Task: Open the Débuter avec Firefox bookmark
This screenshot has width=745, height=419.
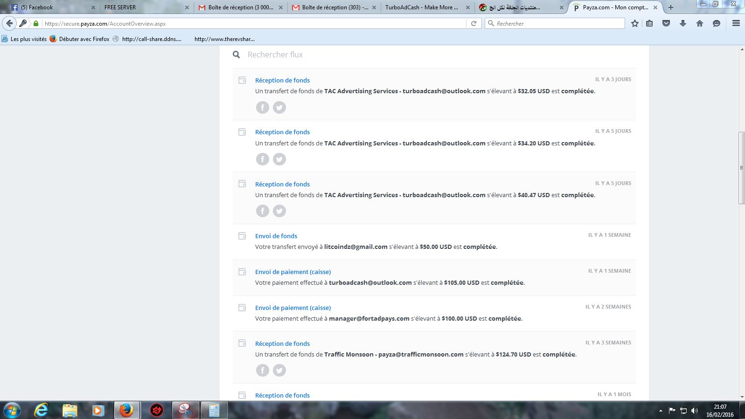Action: 79,39
